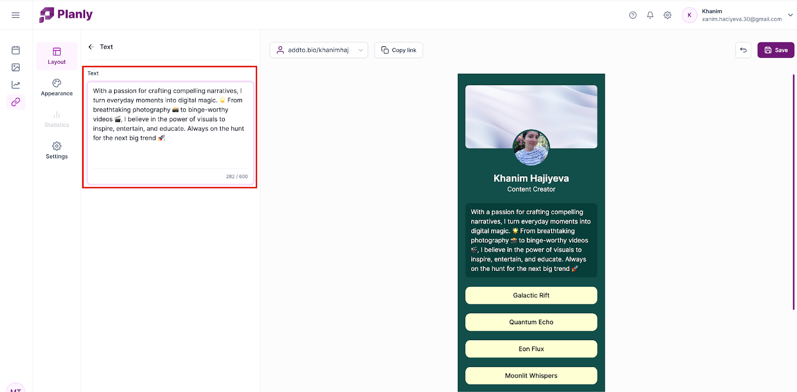The image size is (797, 392).
Task: Go back using the arrow beside Text
Action: click(91, 47)
